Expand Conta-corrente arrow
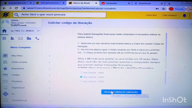Screen dimensions: 192x108 click(x=49, y=62)
